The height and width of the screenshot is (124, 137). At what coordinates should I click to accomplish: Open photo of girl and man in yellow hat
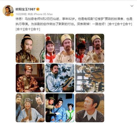pyautogui.click(x=60, y=48)
